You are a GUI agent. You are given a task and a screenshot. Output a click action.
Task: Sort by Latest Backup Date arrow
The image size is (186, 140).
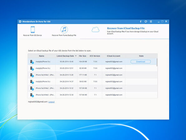[76, 56]
